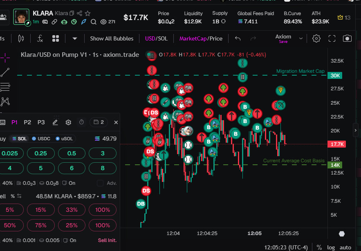
Task: Toggle the log scale button
Action: coord(331,248)
